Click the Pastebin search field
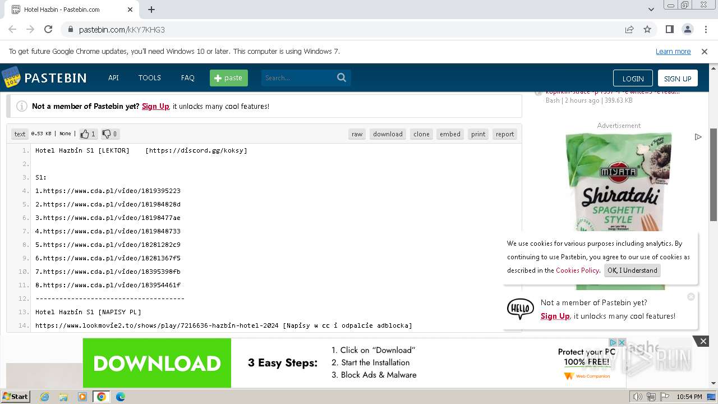 click(298, 77)
